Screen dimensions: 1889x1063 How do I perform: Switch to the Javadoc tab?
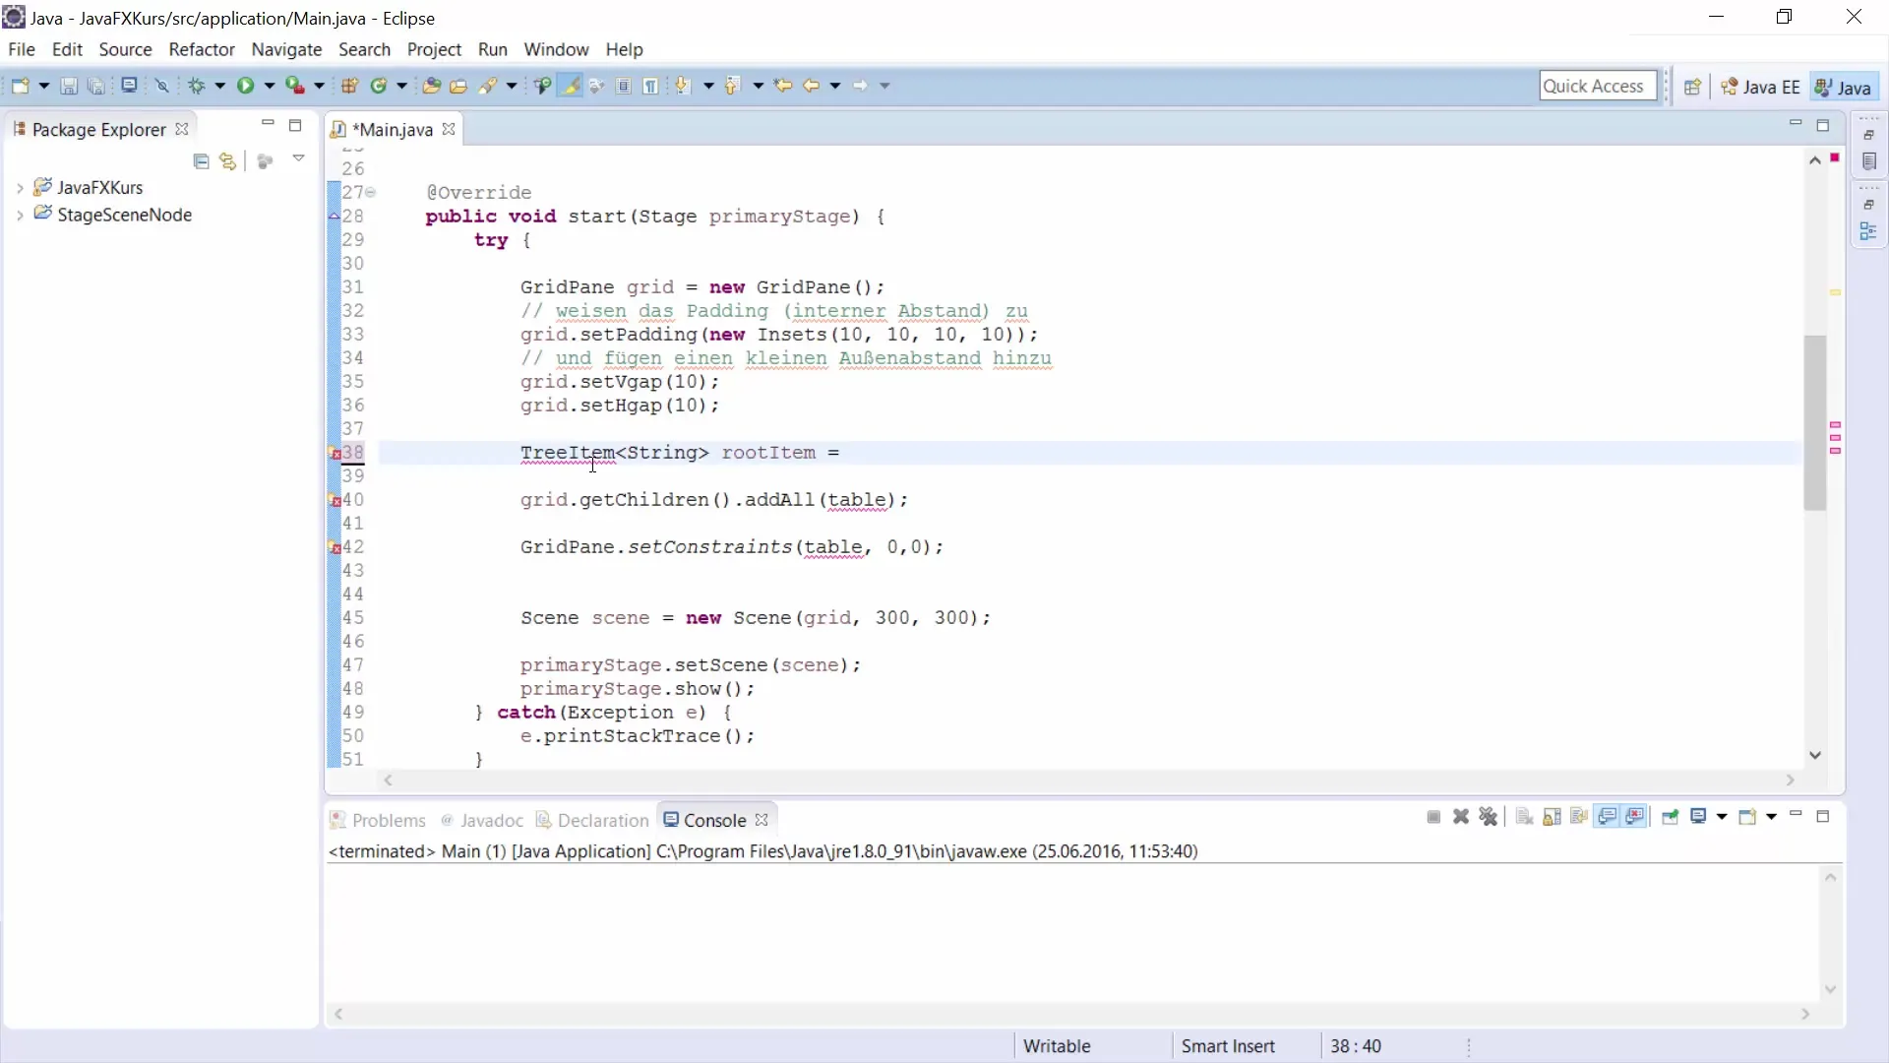coord(482,820)
